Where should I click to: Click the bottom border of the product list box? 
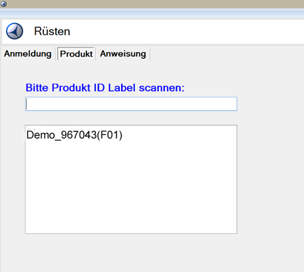131,233
